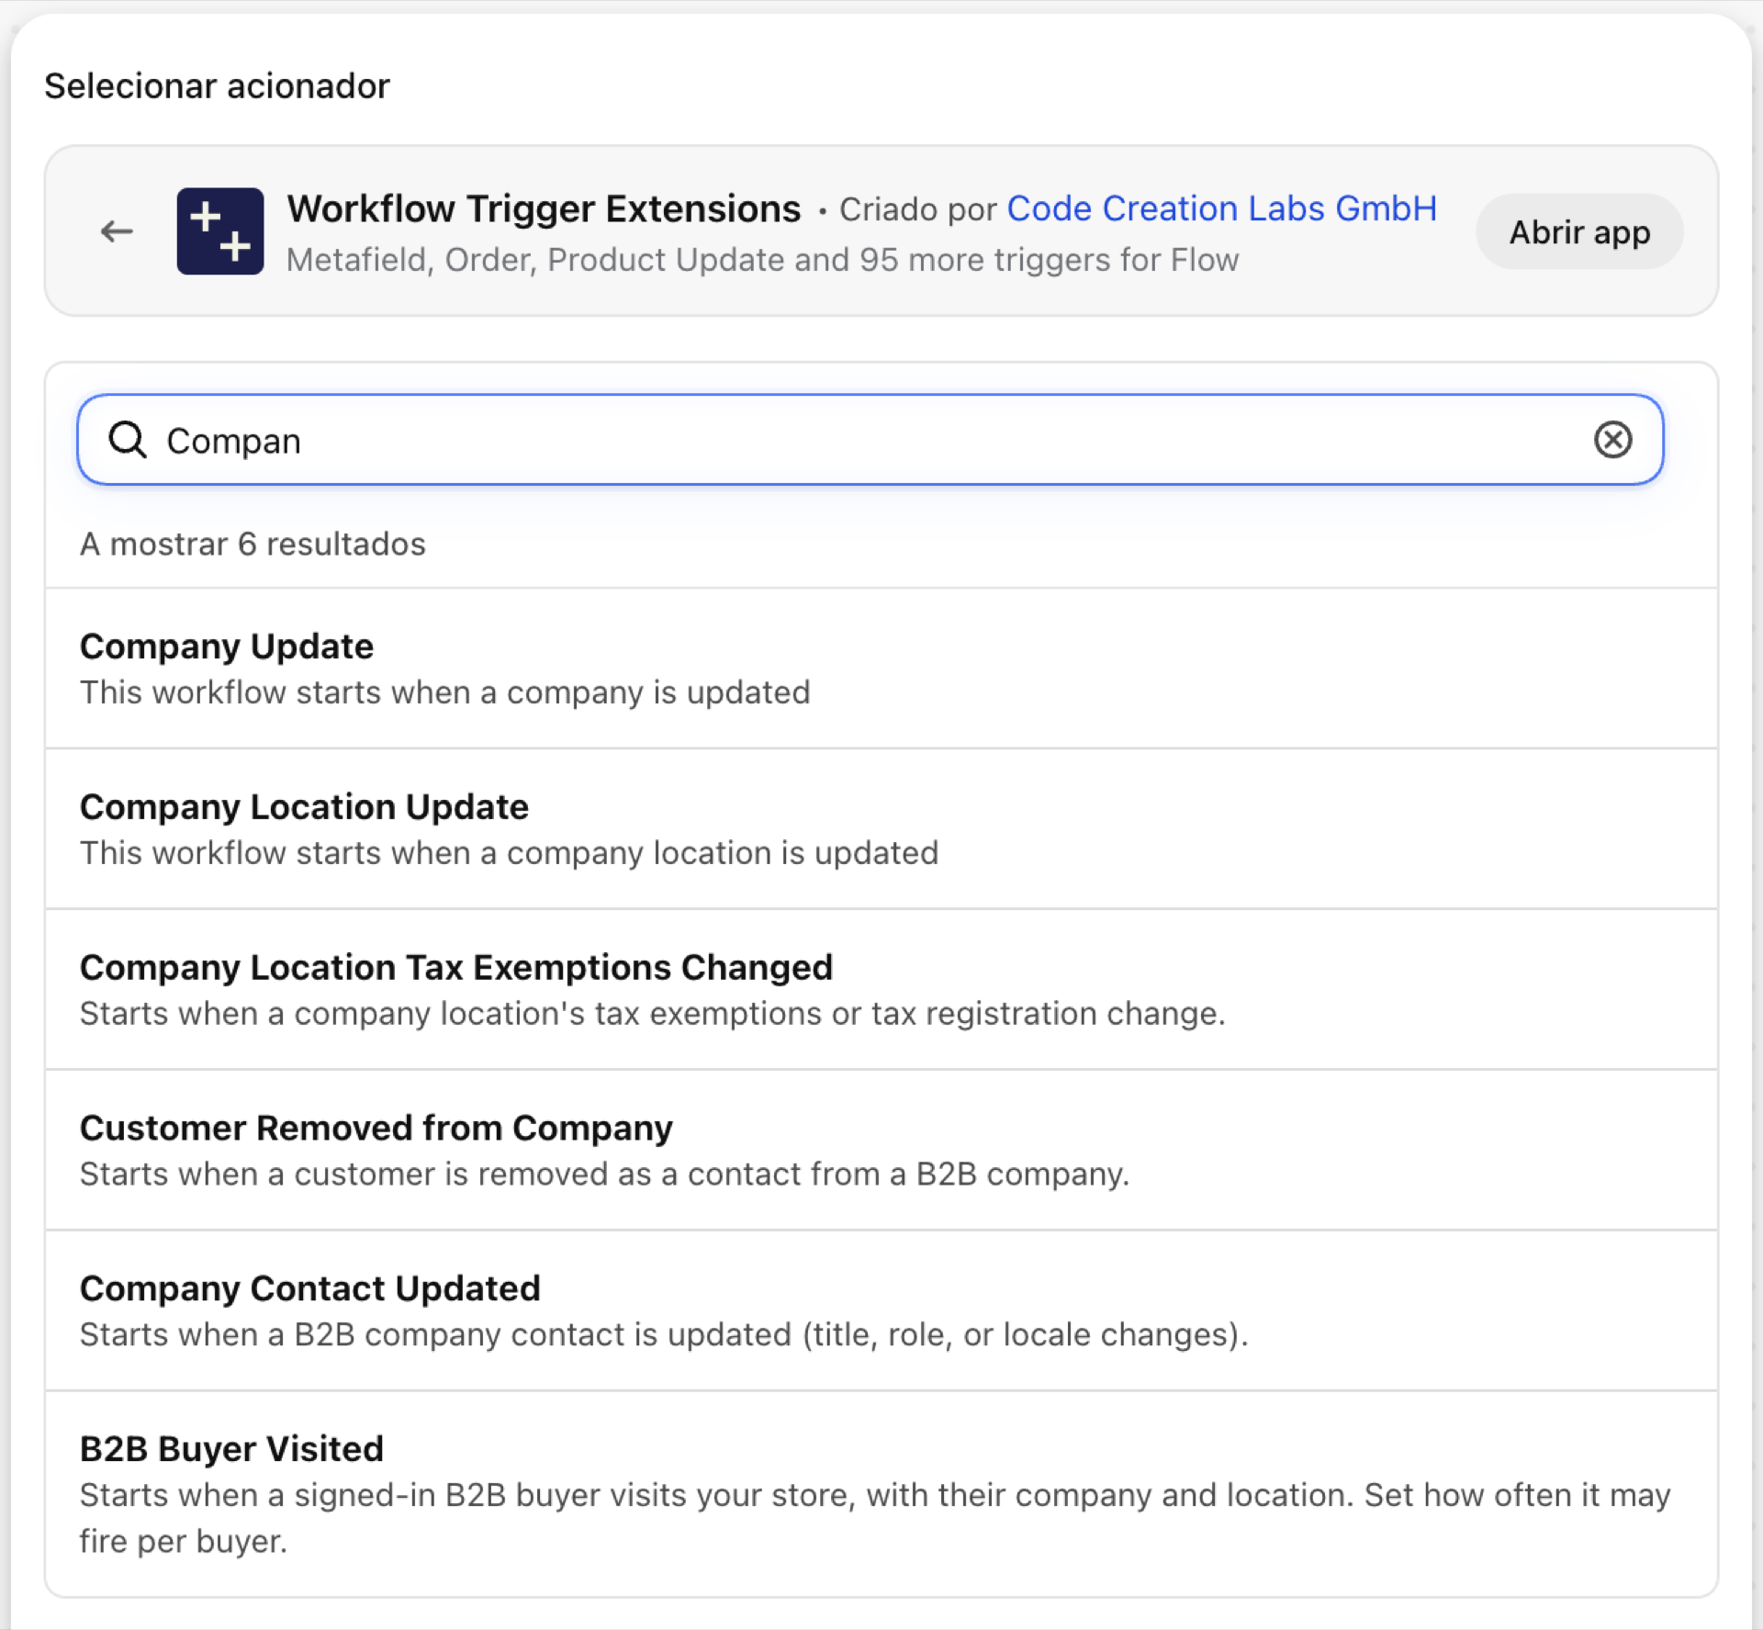Viewport: 1763px width, 1630px height.
Task: Click description mentioning title, role, or locale changes
Action: pos(664,1334)
